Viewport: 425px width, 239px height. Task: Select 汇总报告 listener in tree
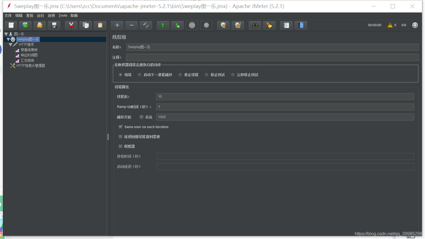coord(27,60)
